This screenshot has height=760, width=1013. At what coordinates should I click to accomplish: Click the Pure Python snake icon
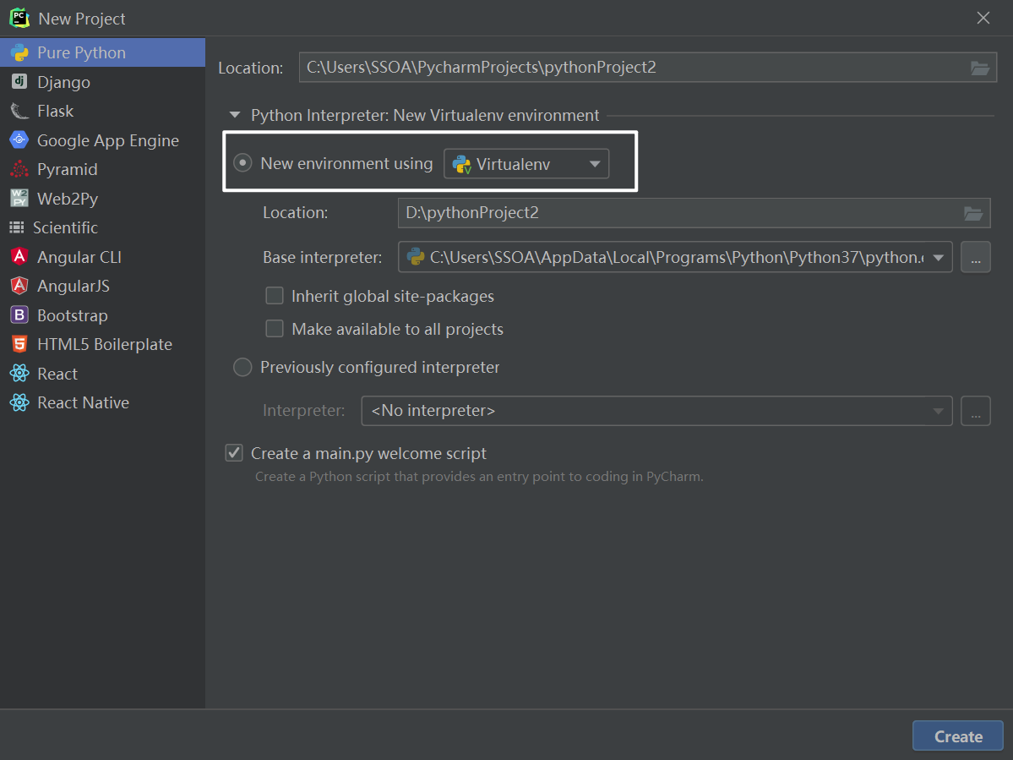[x=19, y=53]
